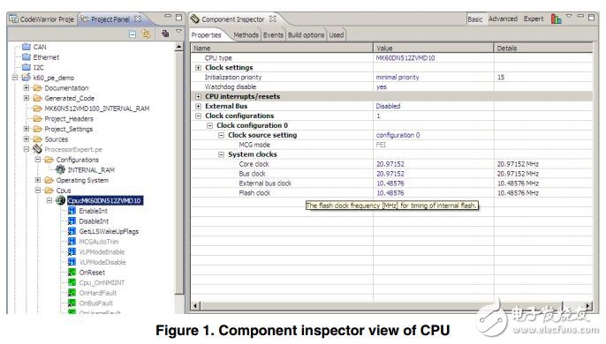This screenshot has width=606, height=344.
Task: Switch inspector to Expert view
Action: (x=534, y=19)
